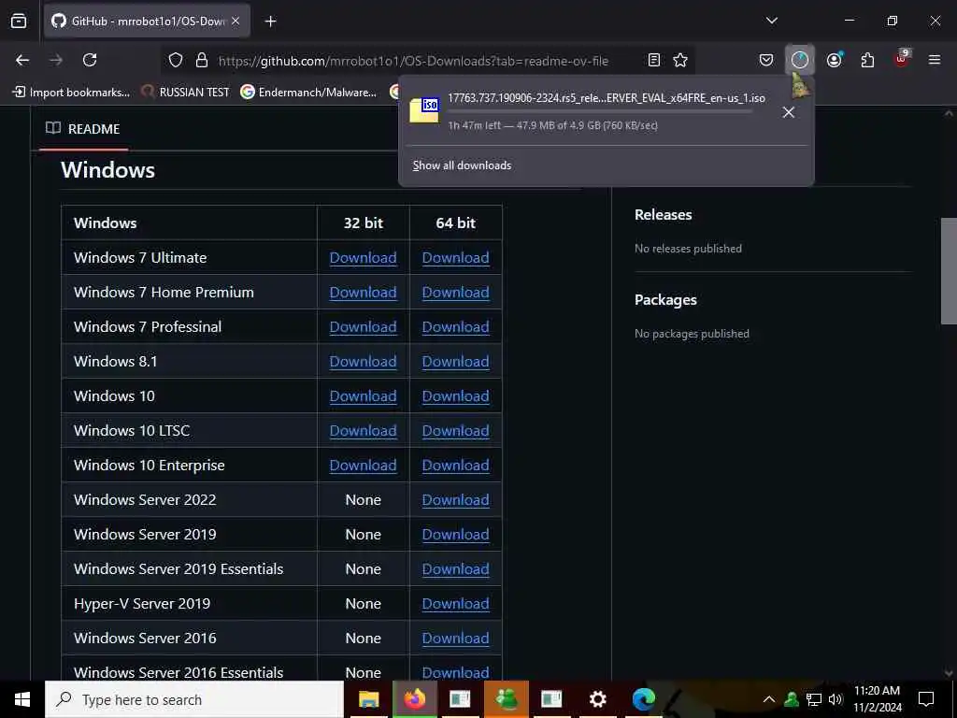Viewport: 957px width, 718px height.
Task: Toggle reader view icon in address bar
Action: click(x=653, y=60)
